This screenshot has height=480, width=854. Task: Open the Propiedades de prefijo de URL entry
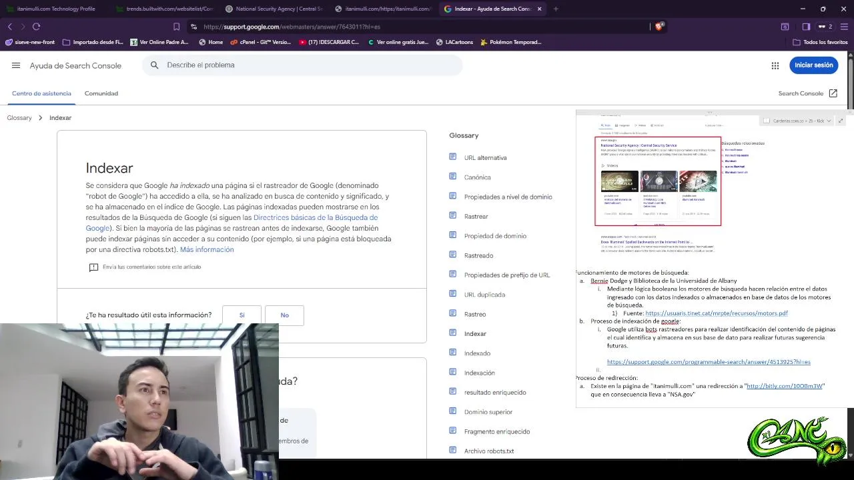click(507, 275)
